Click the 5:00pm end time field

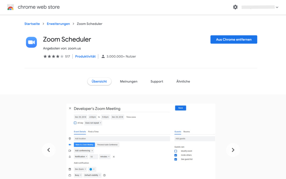(x=105, y=117)
